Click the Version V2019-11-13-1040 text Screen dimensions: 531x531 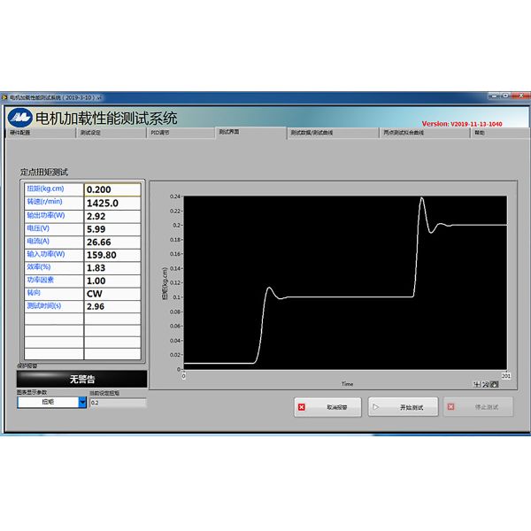click(462, 124)
